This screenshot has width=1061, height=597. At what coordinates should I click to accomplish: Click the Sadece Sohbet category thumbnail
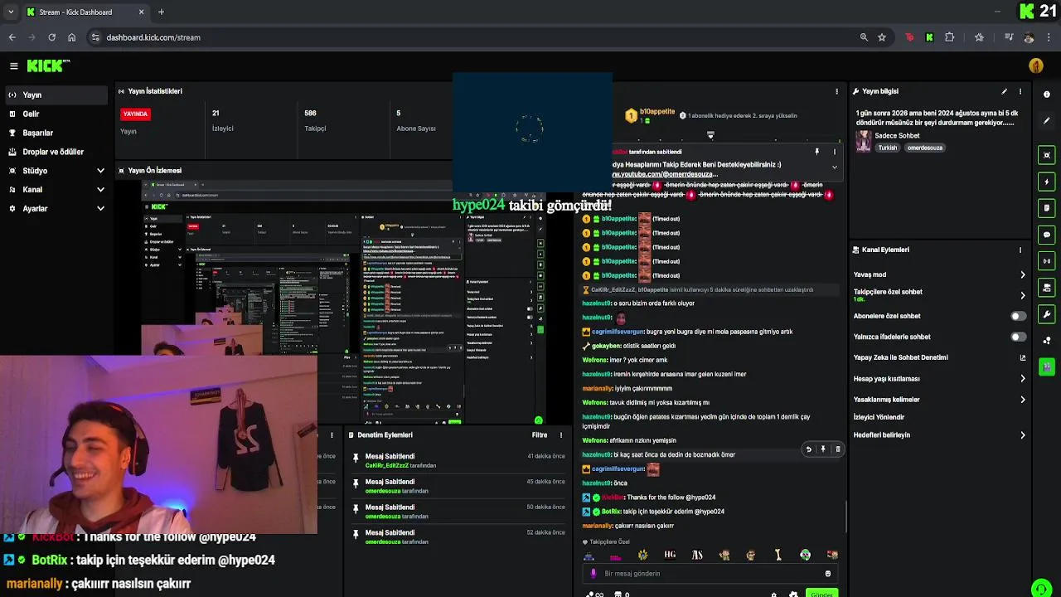864,141
